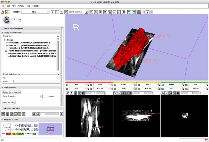Check the upper checkbox in 3D View controls
Viewport: 209px width, 142px height.
[x=32, y=126]
